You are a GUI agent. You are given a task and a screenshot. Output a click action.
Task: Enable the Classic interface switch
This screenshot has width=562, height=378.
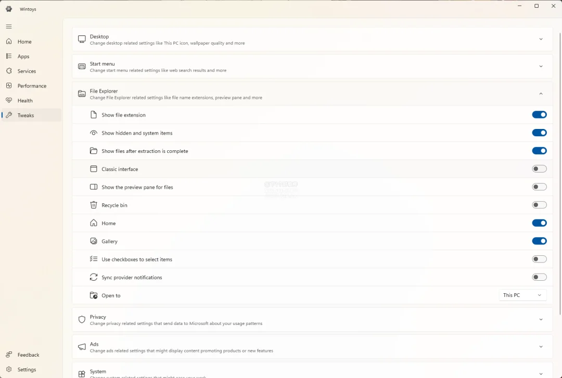click(540, 169)
